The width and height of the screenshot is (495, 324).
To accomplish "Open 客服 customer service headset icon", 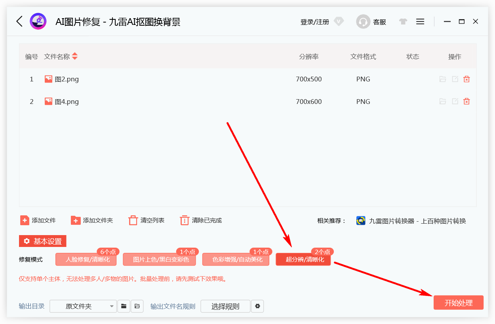I will [363, 22].
